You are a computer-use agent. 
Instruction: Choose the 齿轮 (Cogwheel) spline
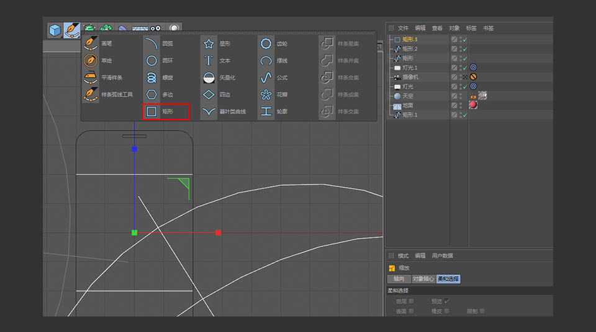(266, 44)
